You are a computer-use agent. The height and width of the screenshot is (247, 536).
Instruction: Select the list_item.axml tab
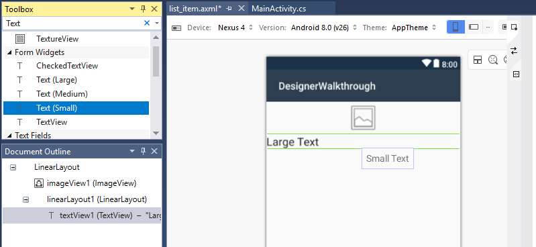pos(195,9)
